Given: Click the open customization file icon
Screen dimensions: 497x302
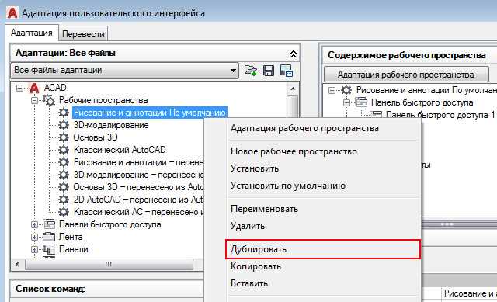Looking at the screenshot, I should click(x=250, y=71).
